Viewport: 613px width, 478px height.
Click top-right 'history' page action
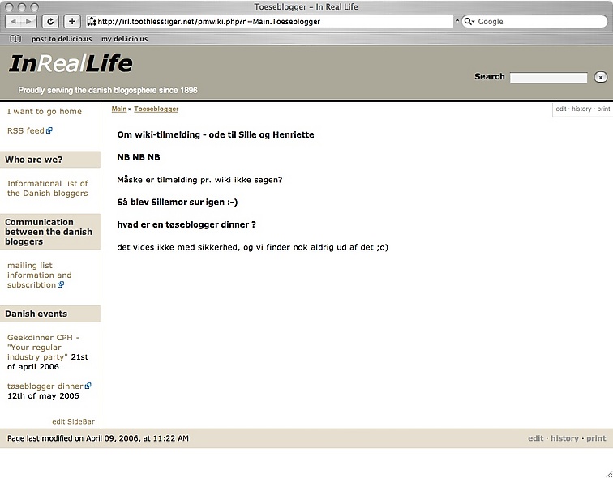tap(581, 109)
